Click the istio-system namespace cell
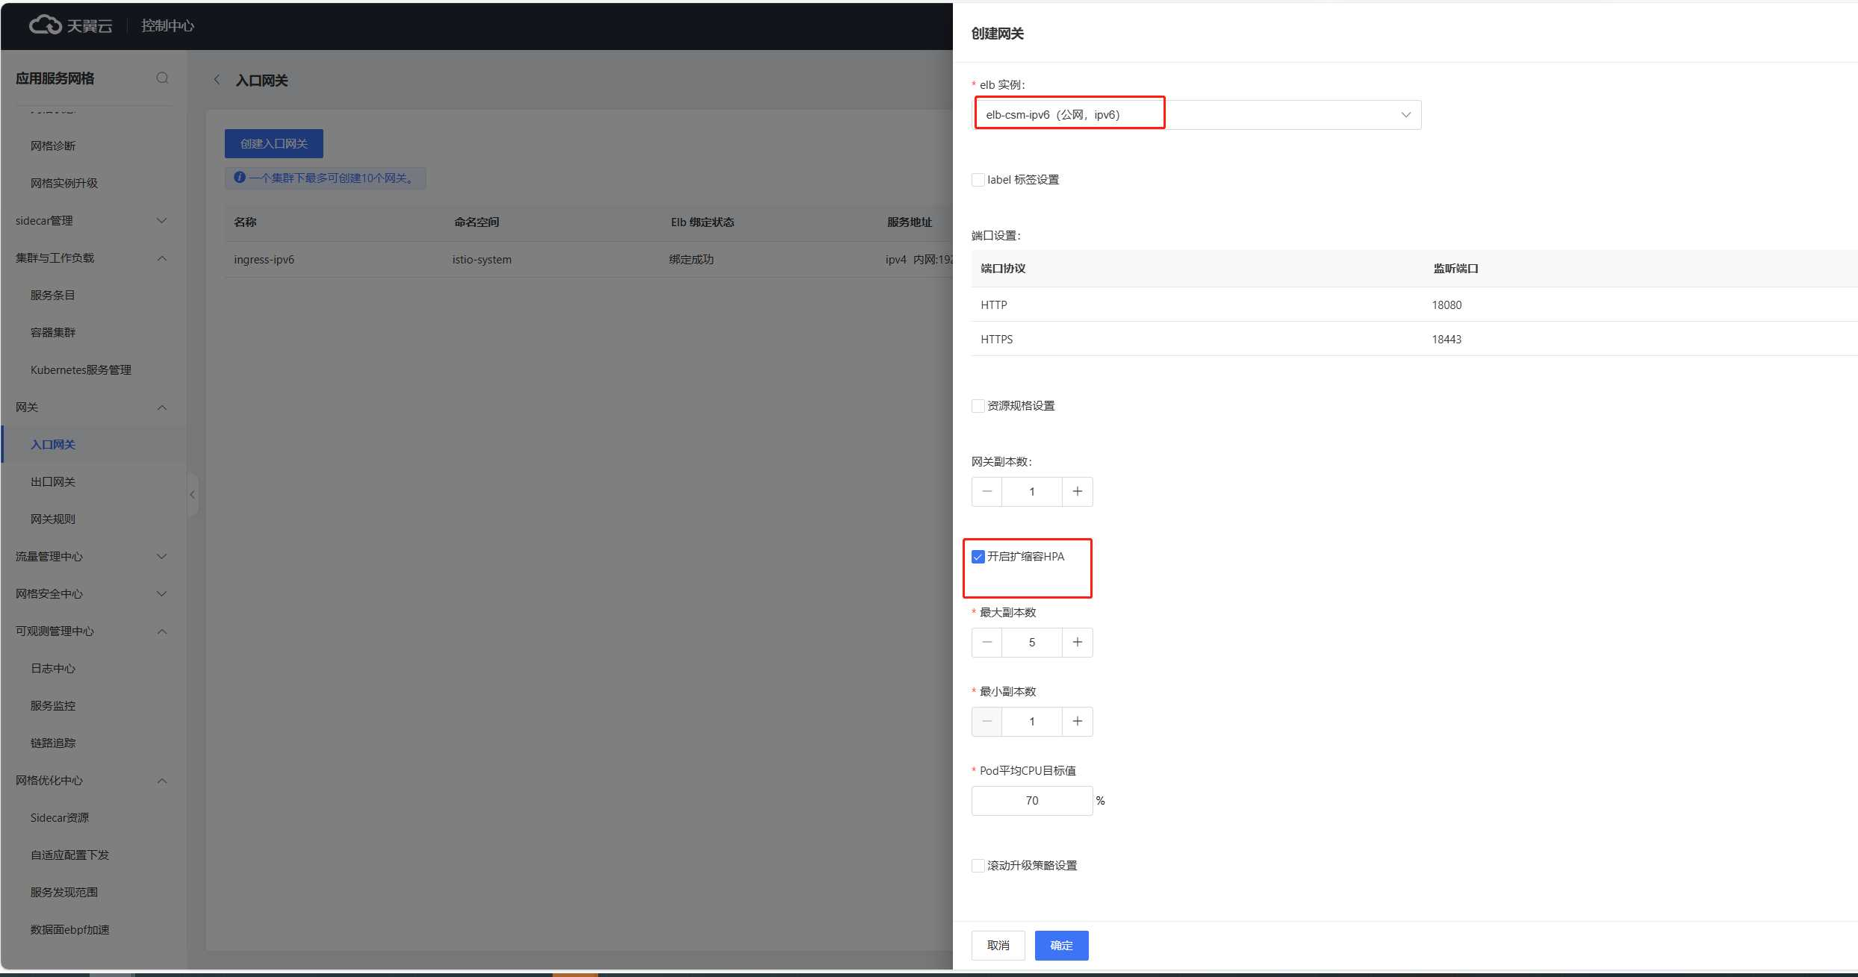 point(482,260)
